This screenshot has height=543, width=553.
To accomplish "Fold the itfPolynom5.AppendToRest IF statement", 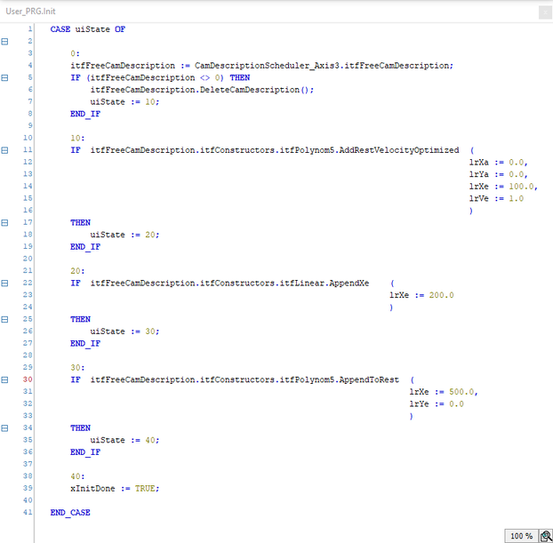I will point(6,379).
